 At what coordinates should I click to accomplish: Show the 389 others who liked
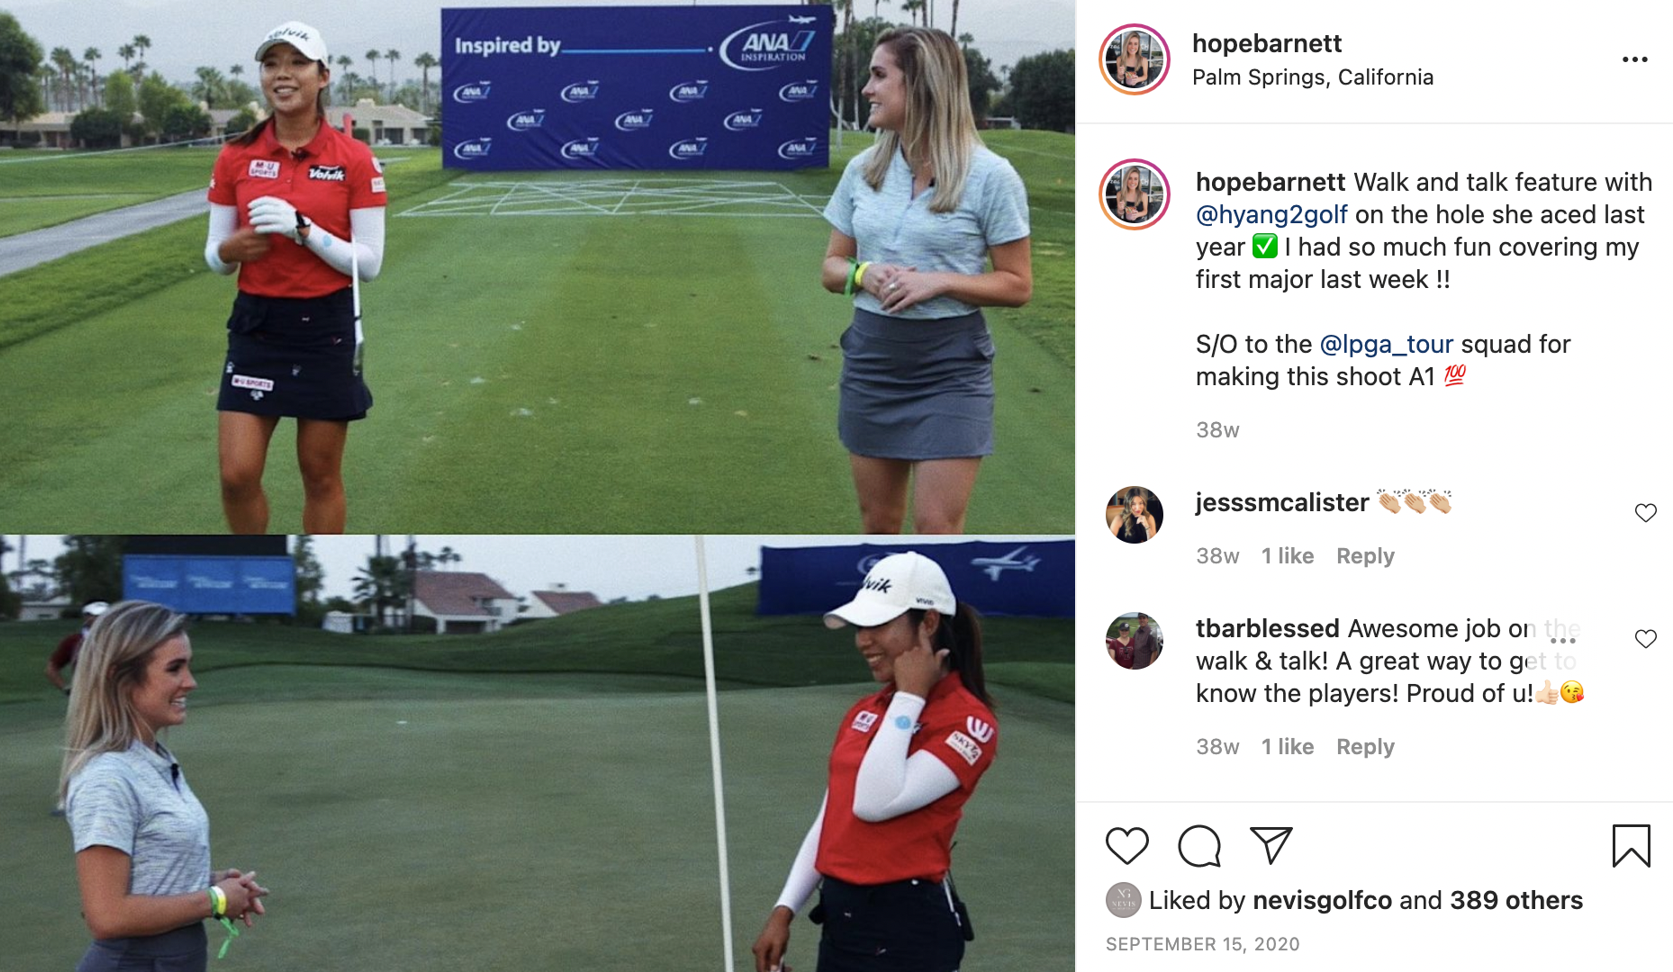coord(1516,900)
